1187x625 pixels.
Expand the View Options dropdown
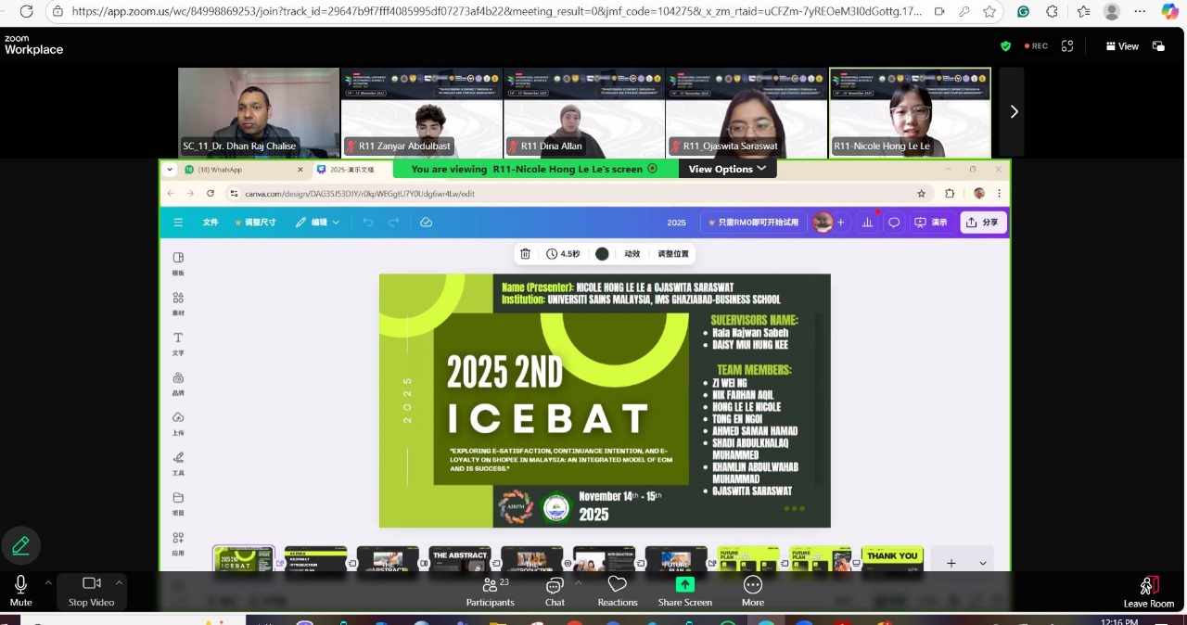click(727, 169)
